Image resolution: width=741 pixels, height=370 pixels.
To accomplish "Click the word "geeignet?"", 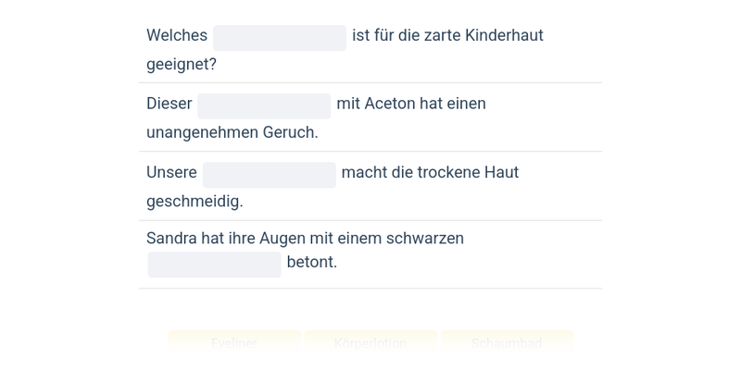I will click(x=182, y=65).
